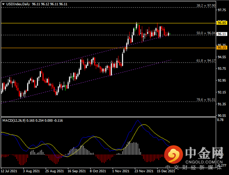
Task: Click the green arrow marker near chart peak
Action: [138, 25]
